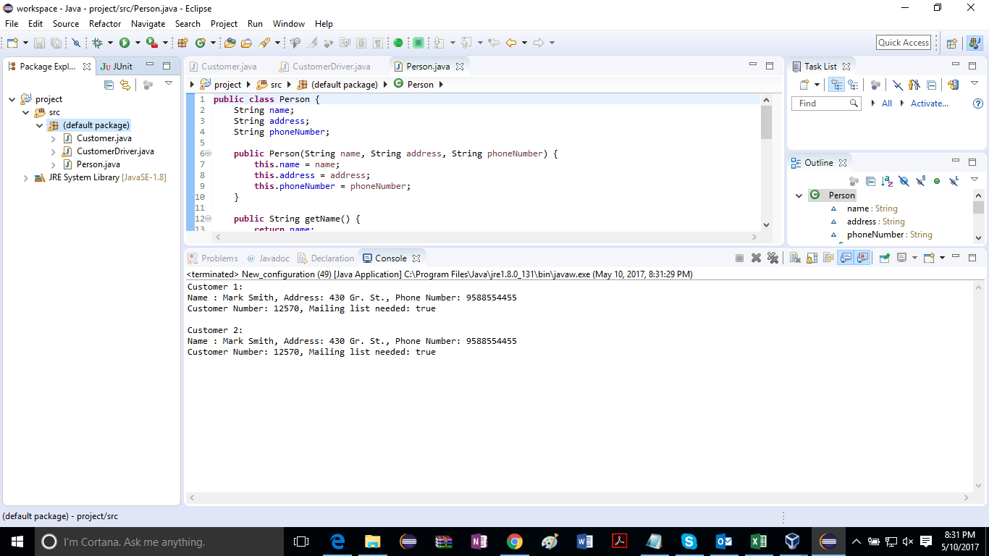This screenshot has width=989, height=556.
Task: Save all open files with Save All icon
Action: tap(55, 42)
